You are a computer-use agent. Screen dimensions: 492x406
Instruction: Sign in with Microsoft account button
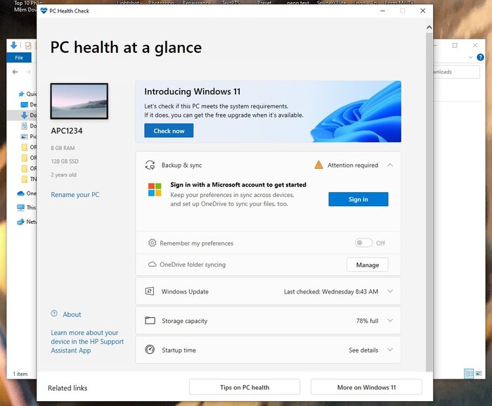tap(358, 199)
